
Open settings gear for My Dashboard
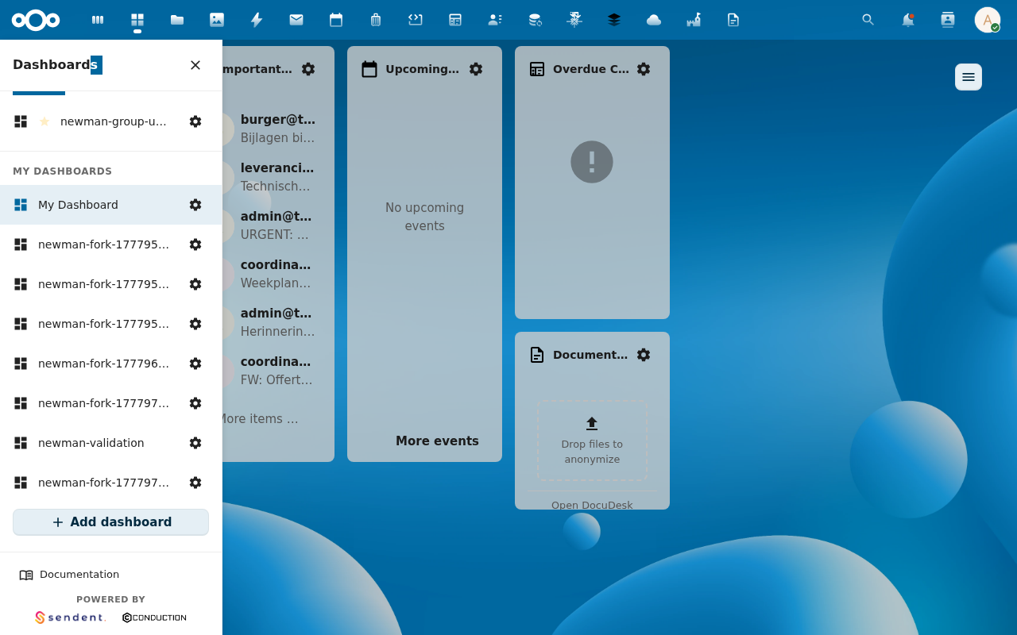click(x=195, y=205)
